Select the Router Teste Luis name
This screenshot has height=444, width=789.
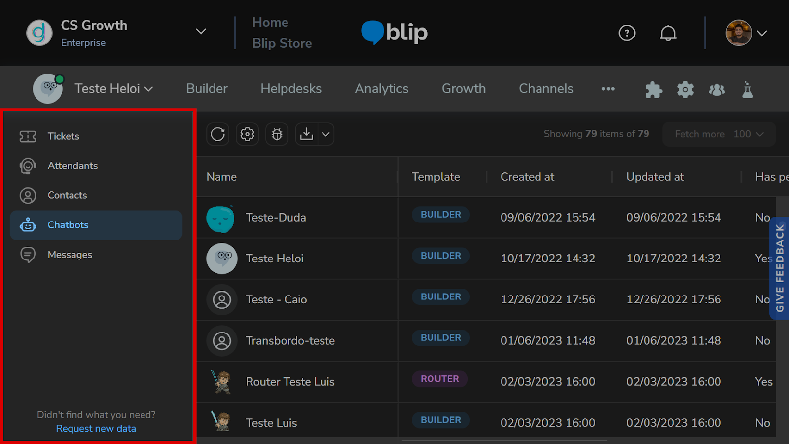click(290, 382)
